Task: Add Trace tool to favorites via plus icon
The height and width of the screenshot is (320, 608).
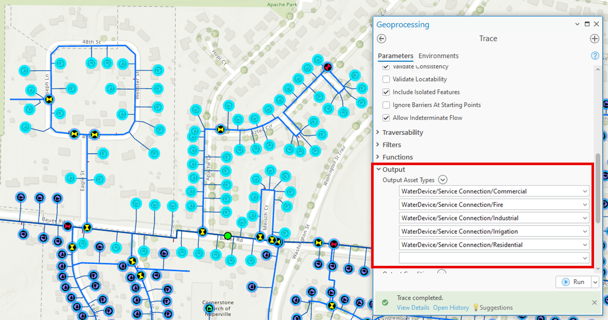Action: click(x=595, y=38)
